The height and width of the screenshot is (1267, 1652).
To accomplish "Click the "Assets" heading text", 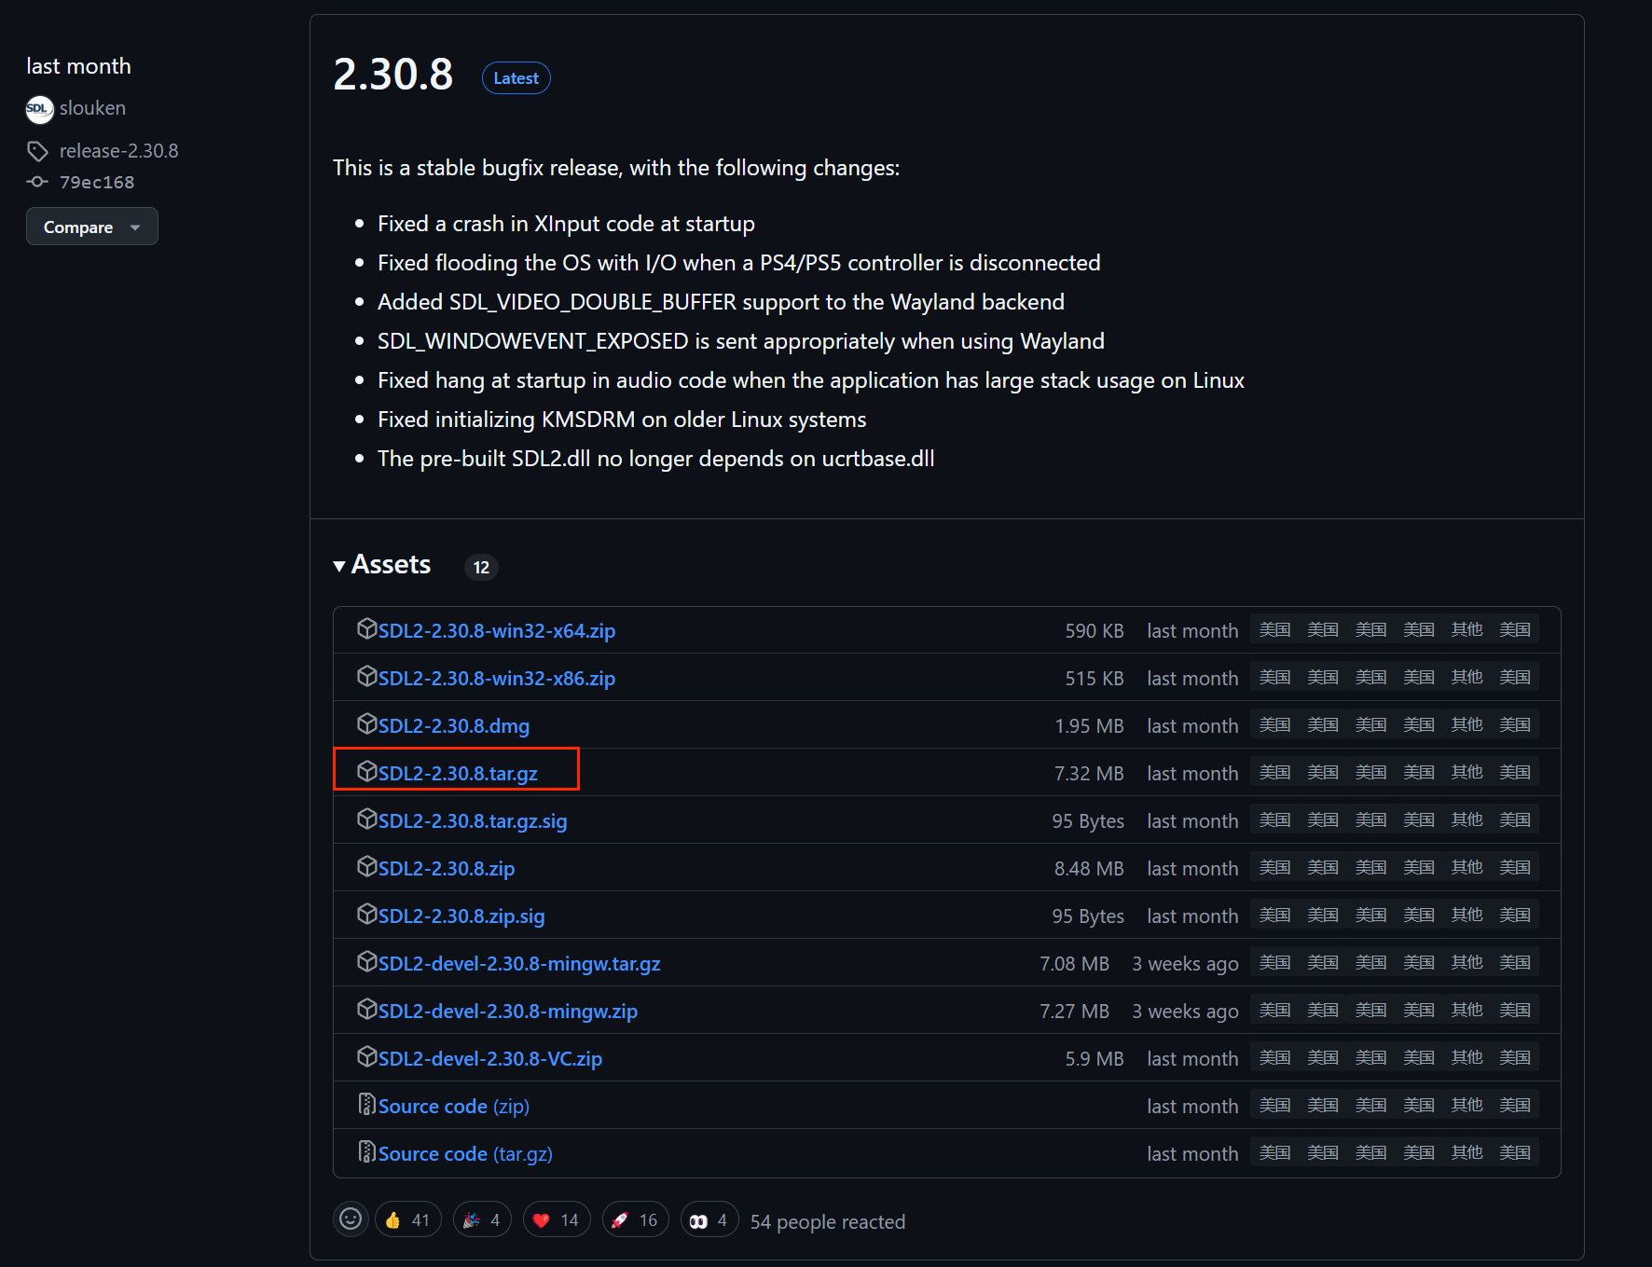I will point(391,565).
